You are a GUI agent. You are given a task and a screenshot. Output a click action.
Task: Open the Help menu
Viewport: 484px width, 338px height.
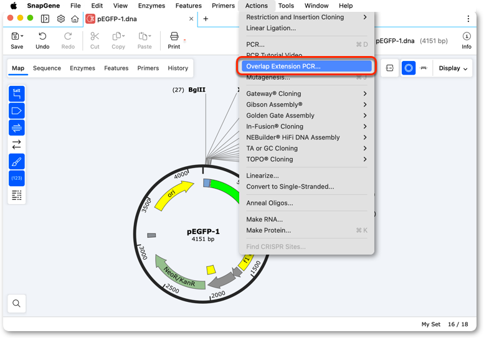pos(346,6)
